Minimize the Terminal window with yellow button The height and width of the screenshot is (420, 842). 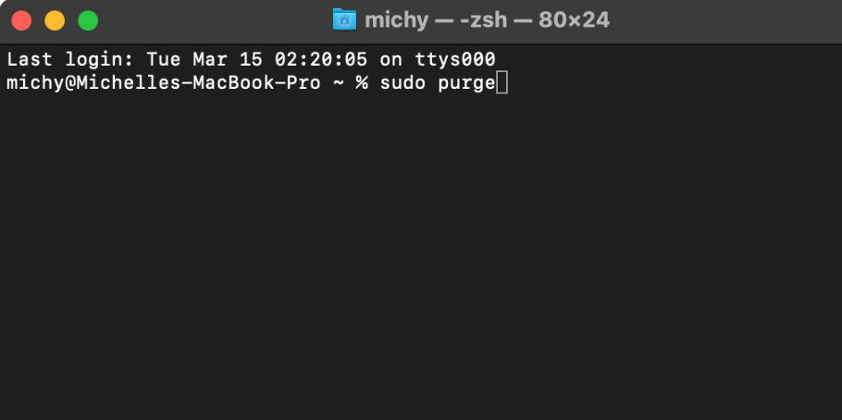55,20
